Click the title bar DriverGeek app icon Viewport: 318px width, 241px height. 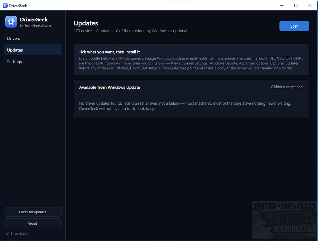point(5,5)
